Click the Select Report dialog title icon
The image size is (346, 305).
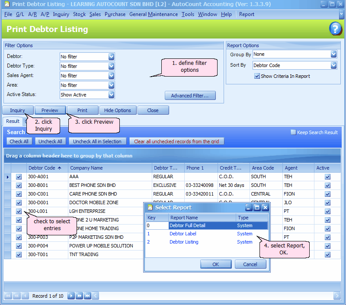click(x=150, y=207)
